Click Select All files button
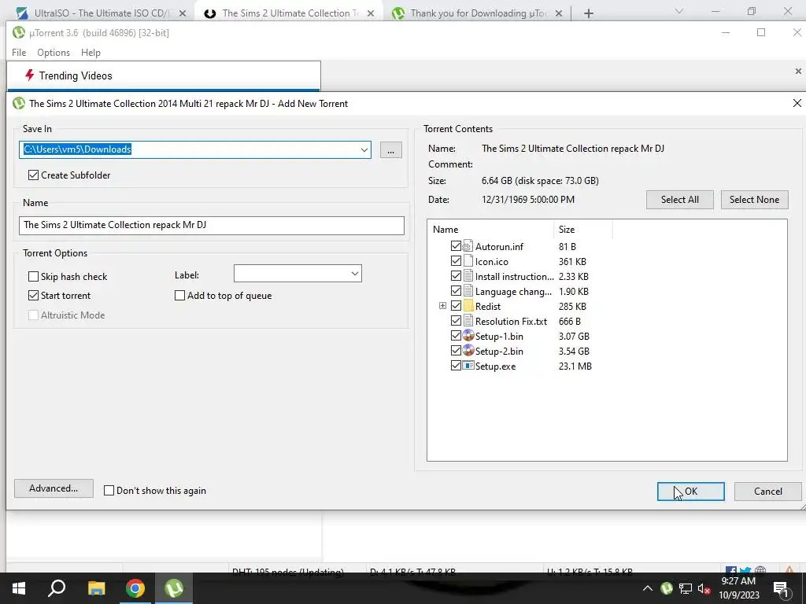806x604 pixels. pos(679,199)
